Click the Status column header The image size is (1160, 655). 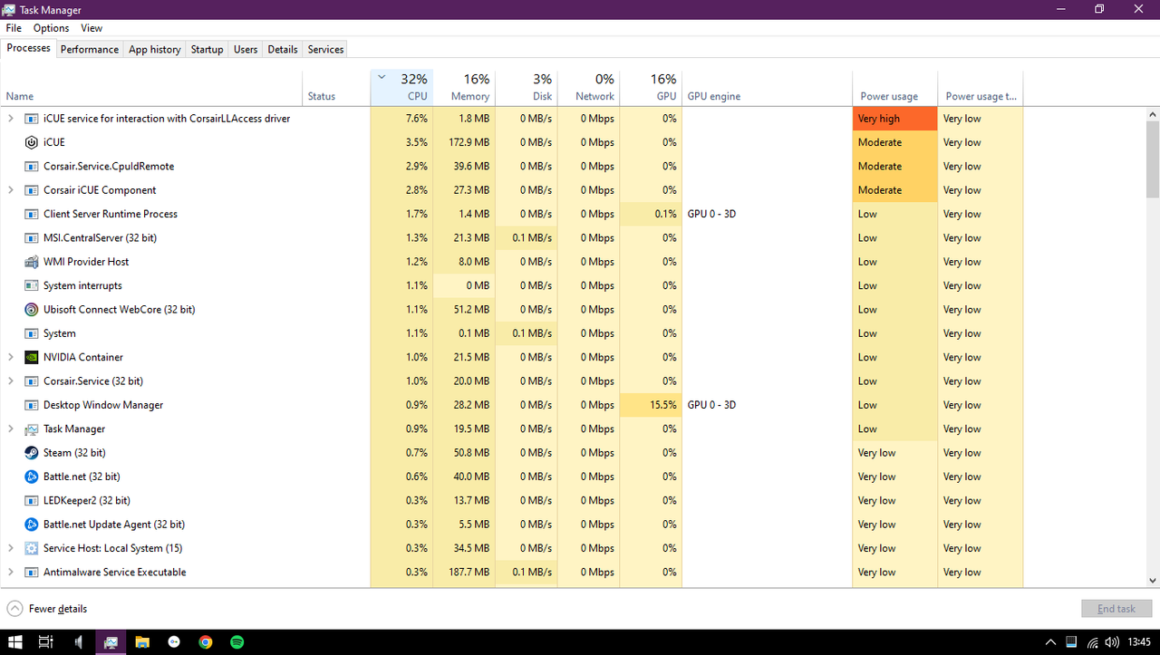click(336, 88)
